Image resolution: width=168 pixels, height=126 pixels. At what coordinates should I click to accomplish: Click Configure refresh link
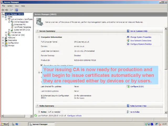[74, 116]
